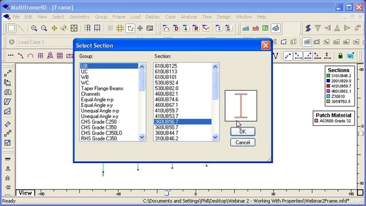This screenshot has width=366, height=206.
Task: Click the R reactions results icon
Action: click(196, 28)
